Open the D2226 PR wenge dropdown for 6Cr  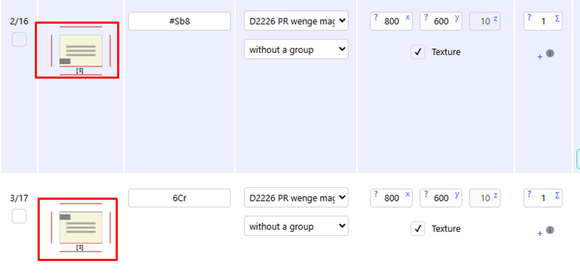point(296,198)
